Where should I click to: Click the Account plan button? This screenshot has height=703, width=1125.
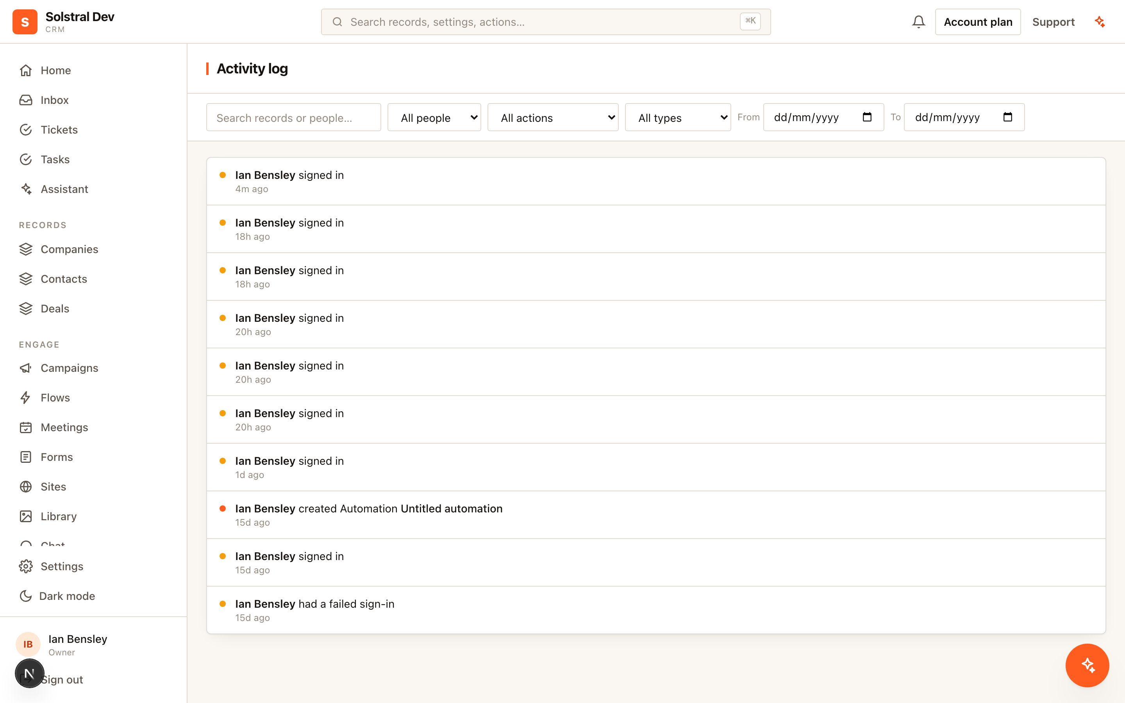[x=978, y=22]
